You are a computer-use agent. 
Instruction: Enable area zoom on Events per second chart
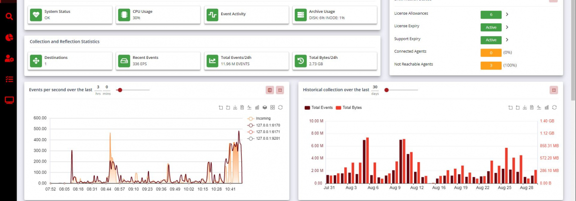tap(221, 107)
